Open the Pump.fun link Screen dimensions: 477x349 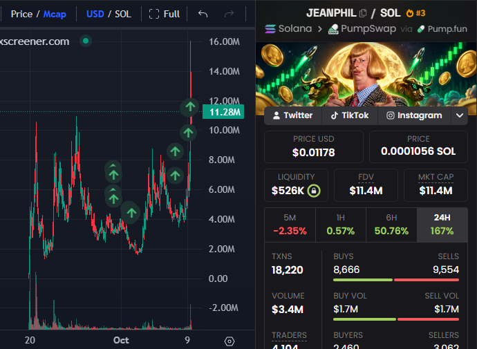[x=442, y=29]
